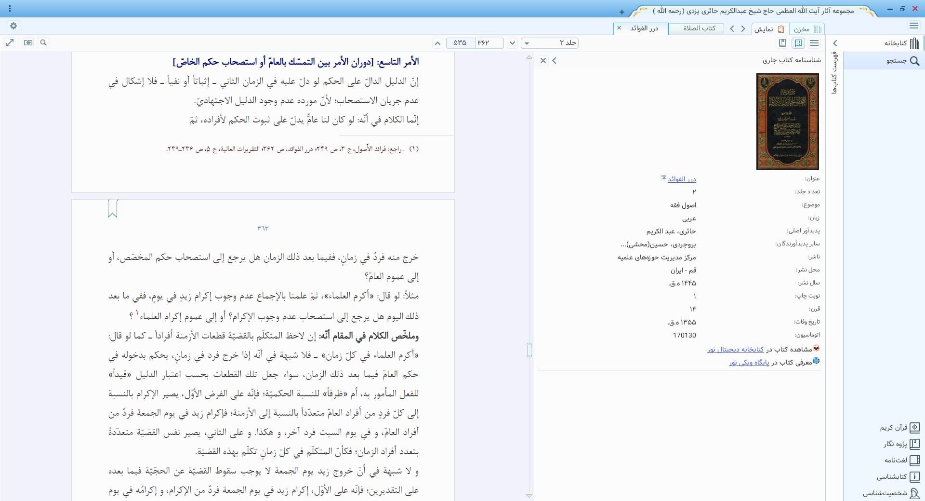Screen dimensions: 925x501
Task: Toggle the bookmark panel icon in the book toolbar
Action: (x=782, y=43)
